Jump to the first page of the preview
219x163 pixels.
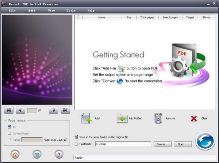coord(9,110)
